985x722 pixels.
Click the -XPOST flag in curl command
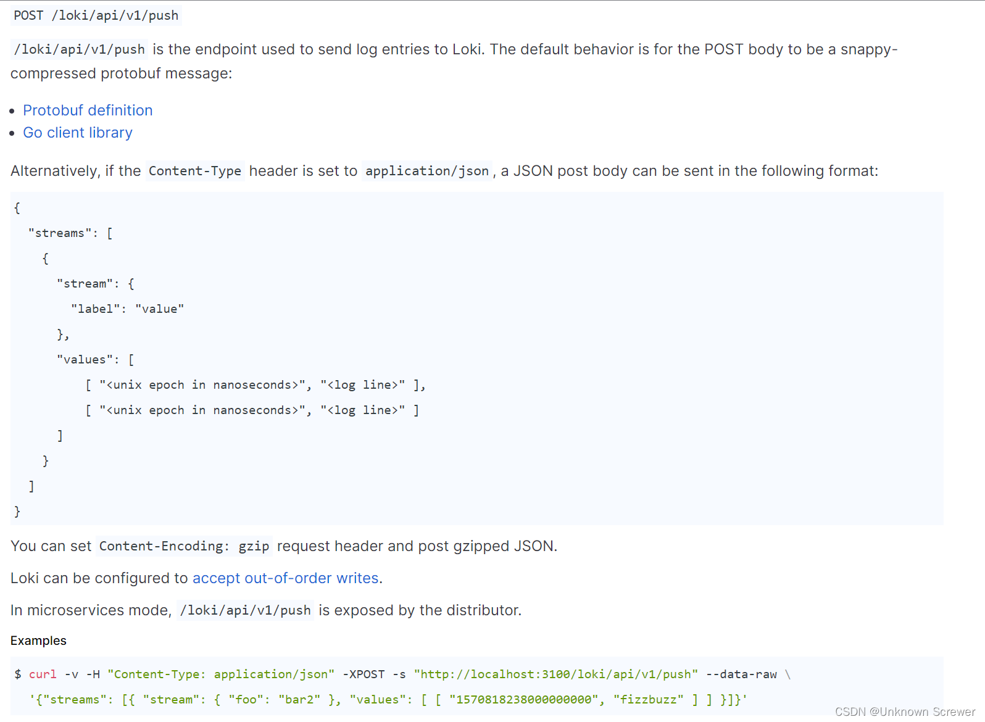[364, 674]
